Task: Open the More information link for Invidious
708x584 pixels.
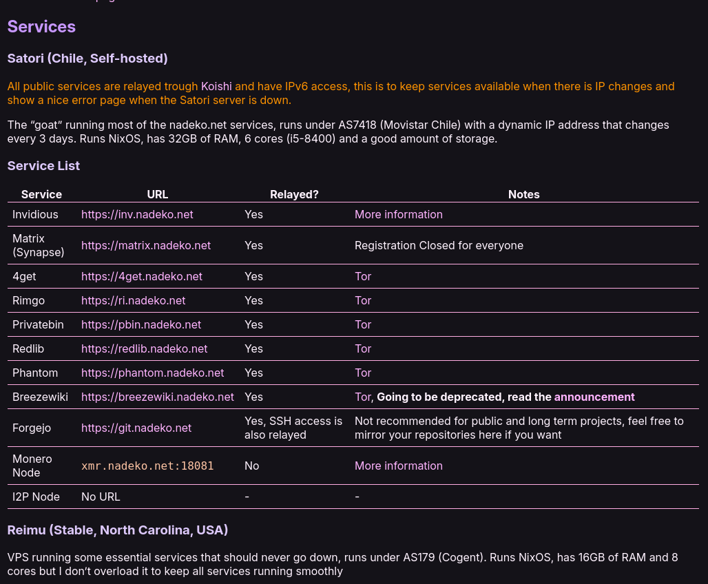Action: coord(399,215)
